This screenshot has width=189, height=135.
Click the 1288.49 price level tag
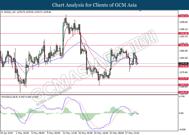(183, 45)
